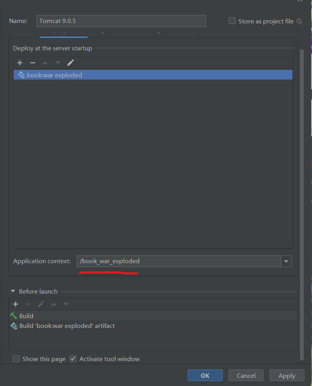Click the move deployment up arrow icon

pos(44,62)
